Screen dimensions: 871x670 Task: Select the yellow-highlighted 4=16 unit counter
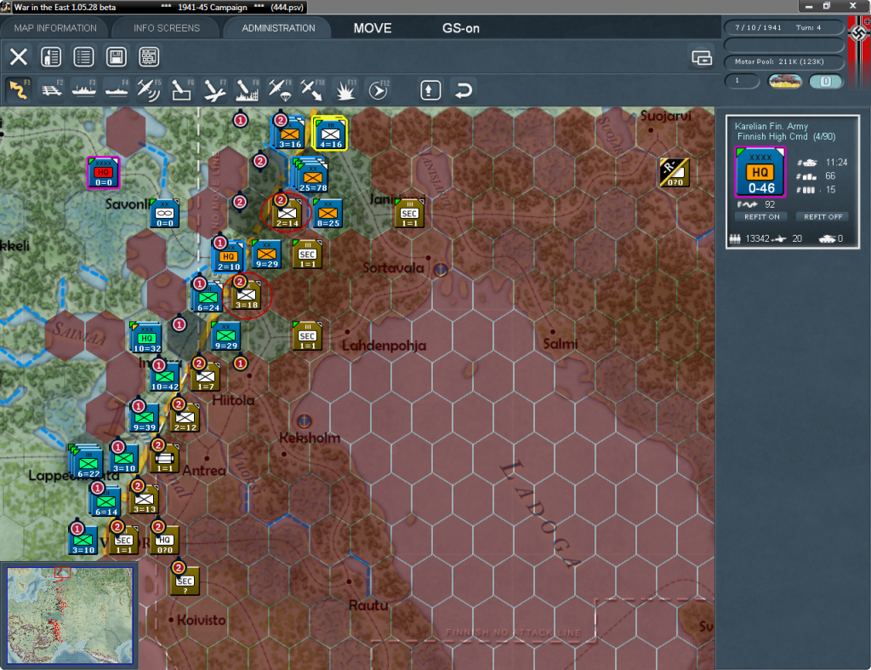pos(331,134)
